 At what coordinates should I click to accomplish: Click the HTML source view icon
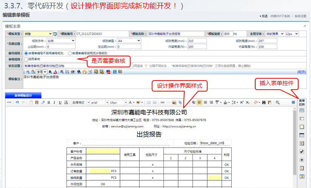coord(9,103)
